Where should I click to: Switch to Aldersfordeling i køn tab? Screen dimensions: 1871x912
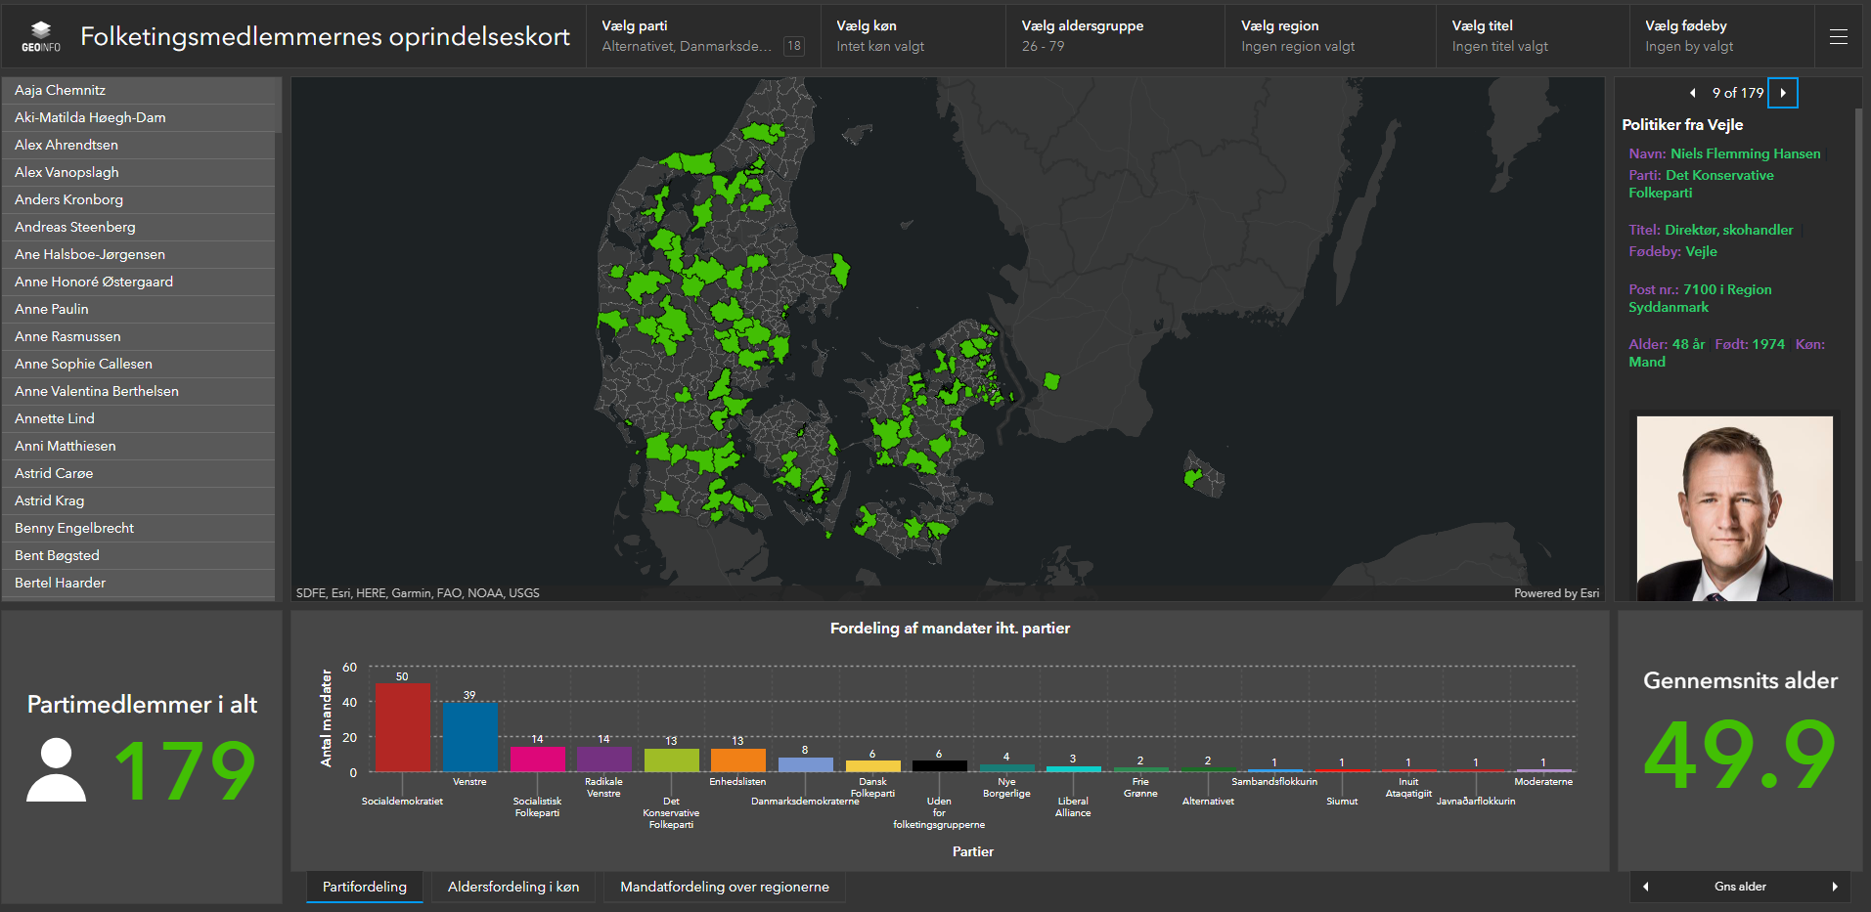pos(513,887)
